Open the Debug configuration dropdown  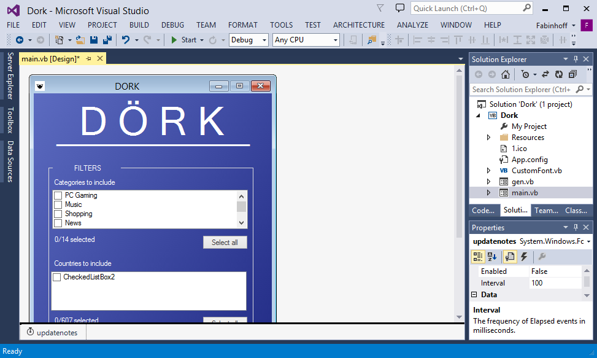click(248, 40)
